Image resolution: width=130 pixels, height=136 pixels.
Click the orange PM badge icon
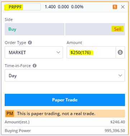tap(10, 114)
